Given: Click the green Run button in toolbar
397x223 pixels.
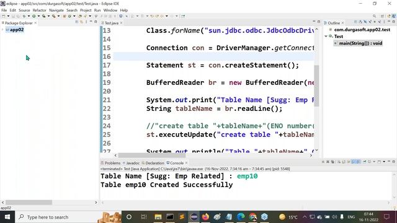Looking at the screenshot, I should [33, 16].
